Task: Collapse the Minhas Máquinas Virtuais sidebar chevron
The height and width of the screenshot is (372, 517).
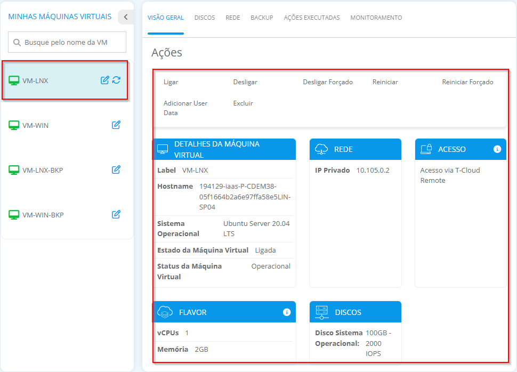Action: (x=126, y=17)
